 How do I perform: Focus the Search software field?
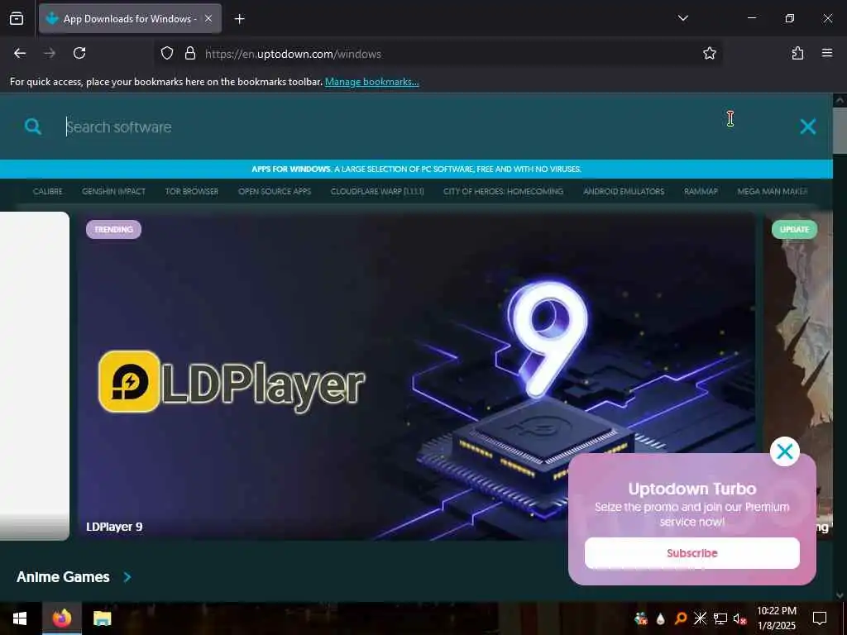(421, 127)
